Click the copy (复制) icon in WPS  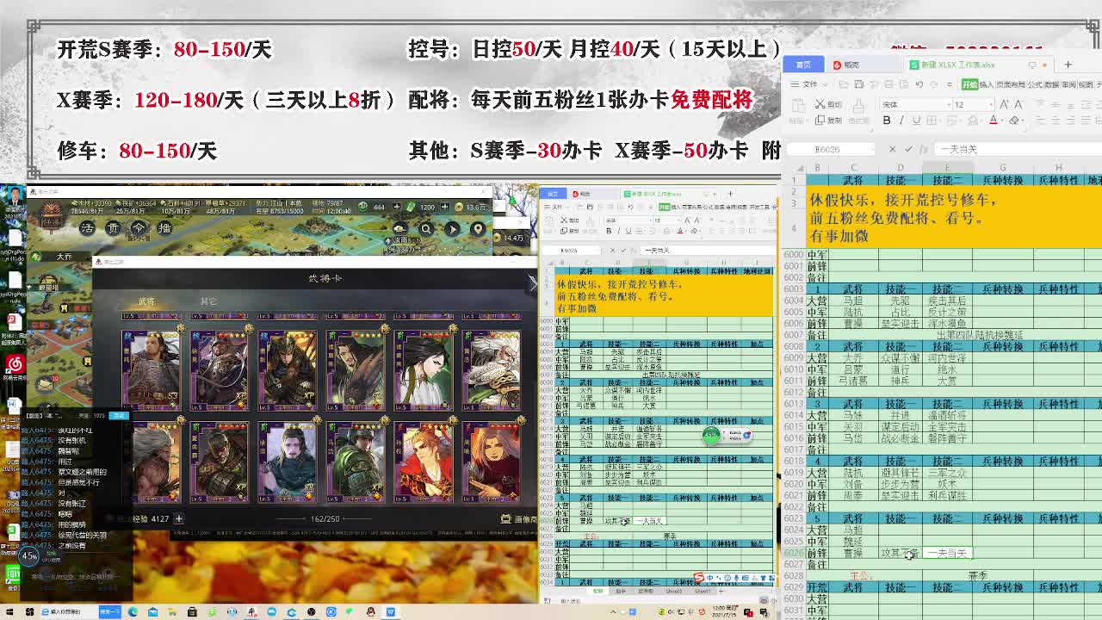820,119
